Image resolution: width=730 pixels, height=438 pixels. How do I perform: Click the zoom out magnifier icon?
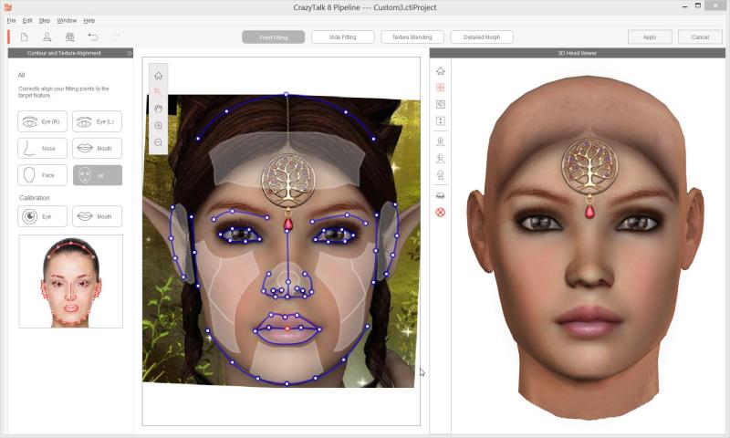[x=159, y=142]
